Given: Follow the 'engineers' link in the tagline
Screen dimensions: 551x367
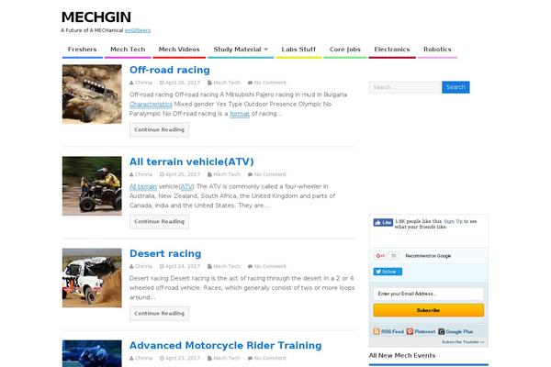Looking at the screenshot, I should pyautogui.click(x=138, y=30).
